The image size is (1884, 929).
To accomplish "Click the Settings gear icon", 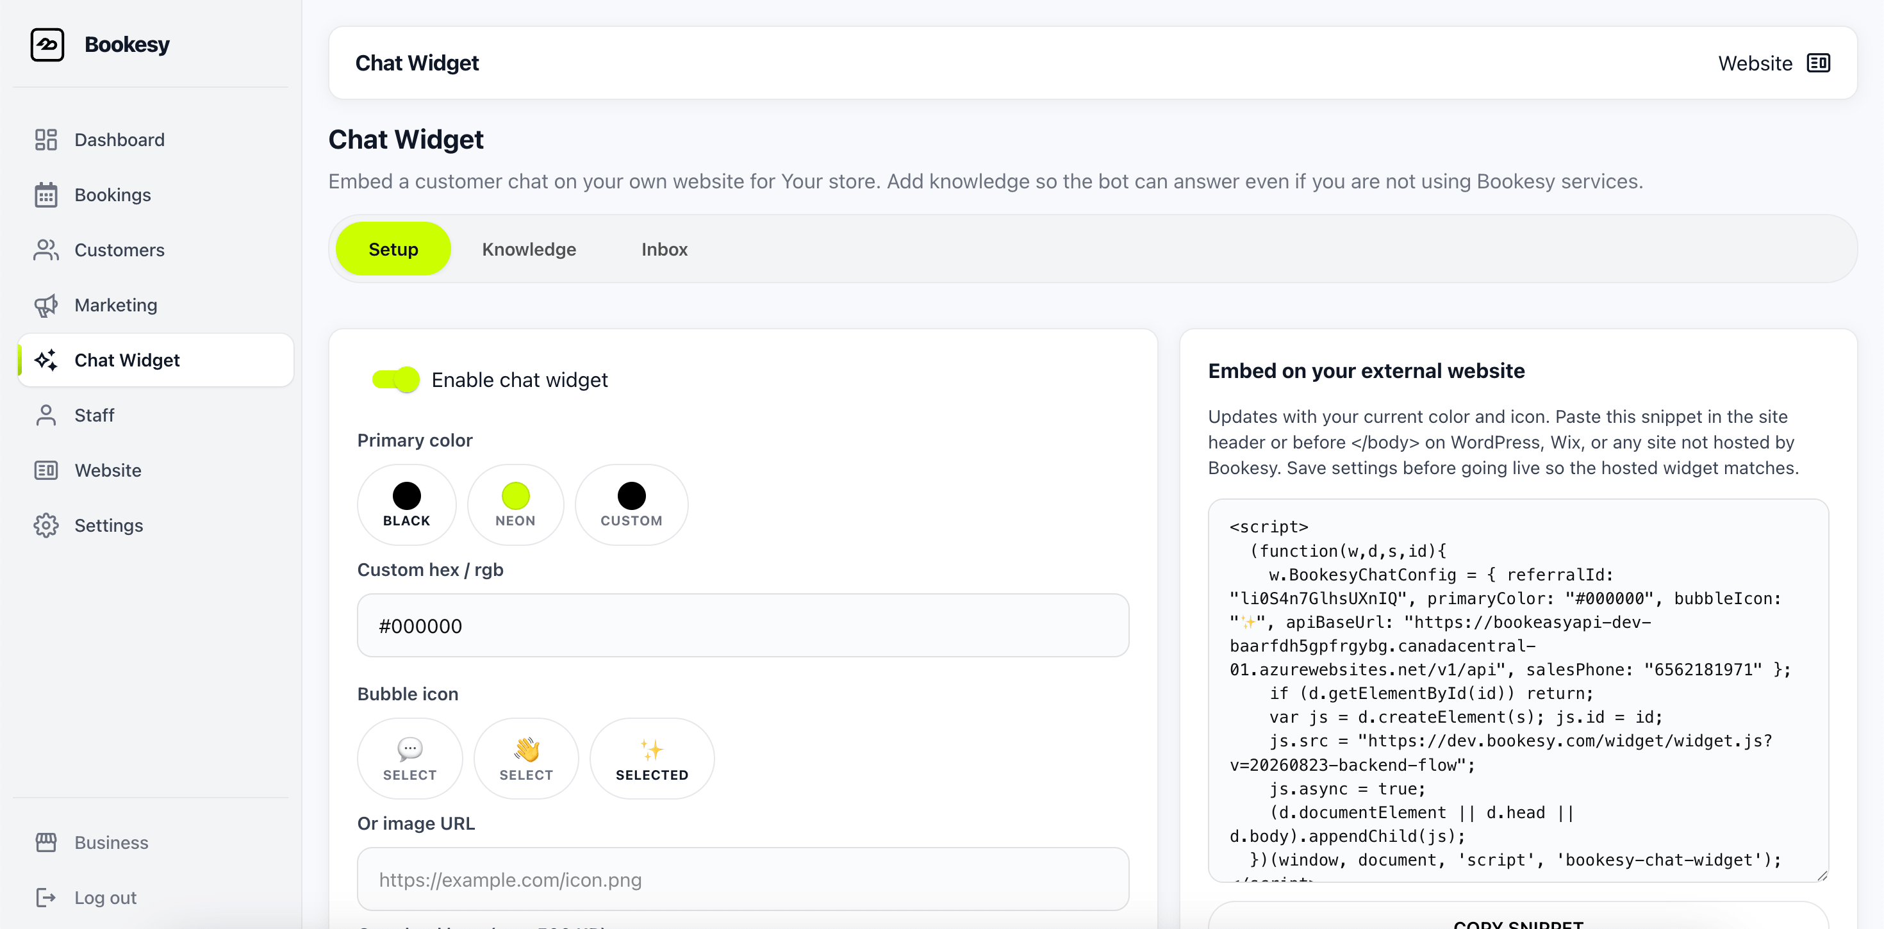I will 46,525.
